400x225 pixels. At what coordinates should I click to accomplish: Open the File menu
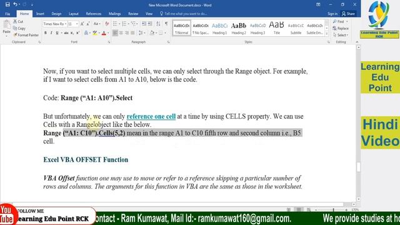coord(7,14)
